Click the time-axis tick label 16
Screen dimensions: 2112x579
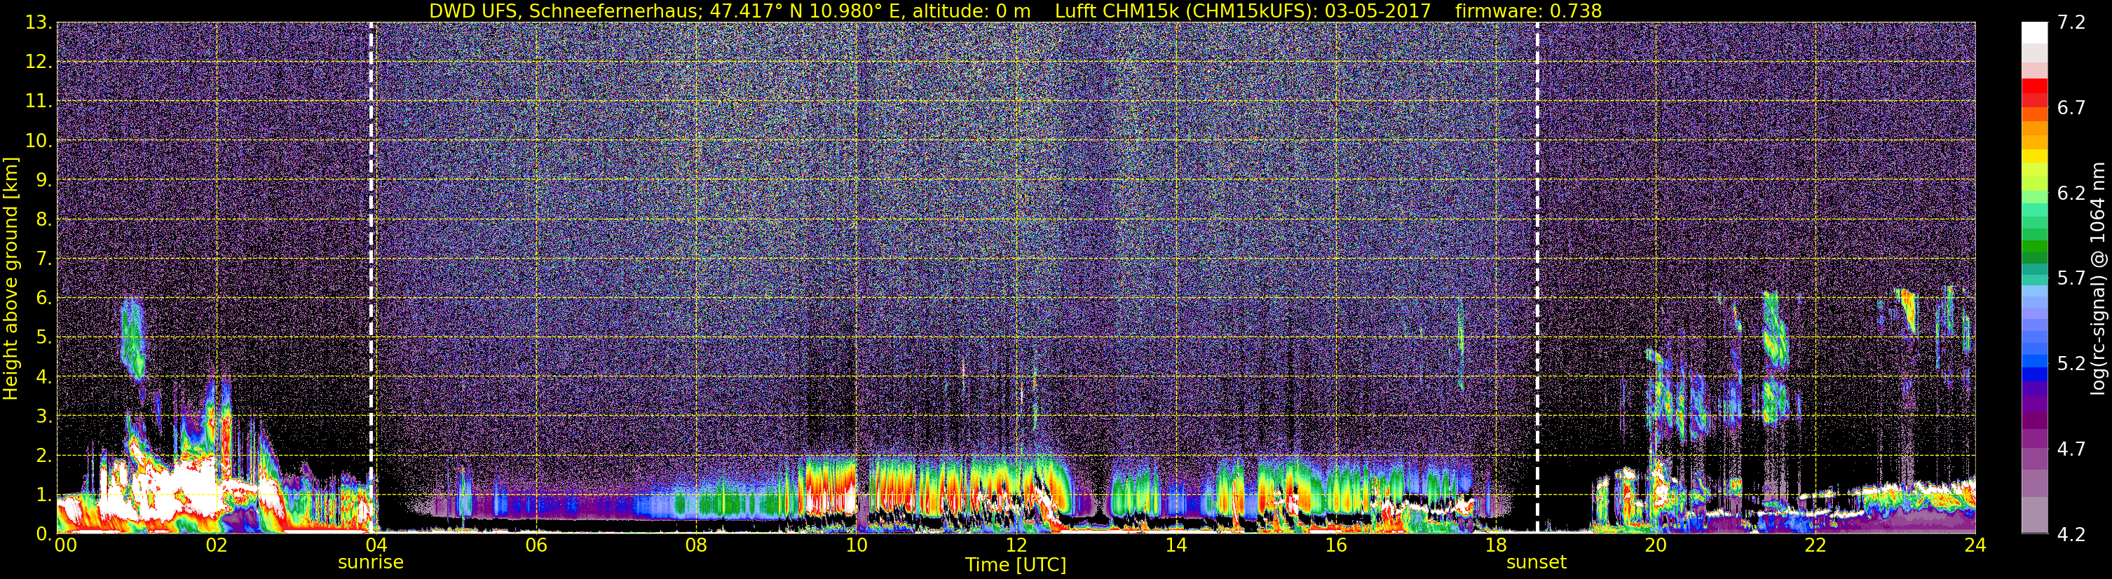pyautogui.click(x=1335, y=545)
